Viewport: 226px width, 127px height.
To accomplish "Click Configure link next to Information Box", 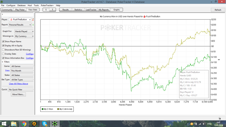I will (30, 58).
